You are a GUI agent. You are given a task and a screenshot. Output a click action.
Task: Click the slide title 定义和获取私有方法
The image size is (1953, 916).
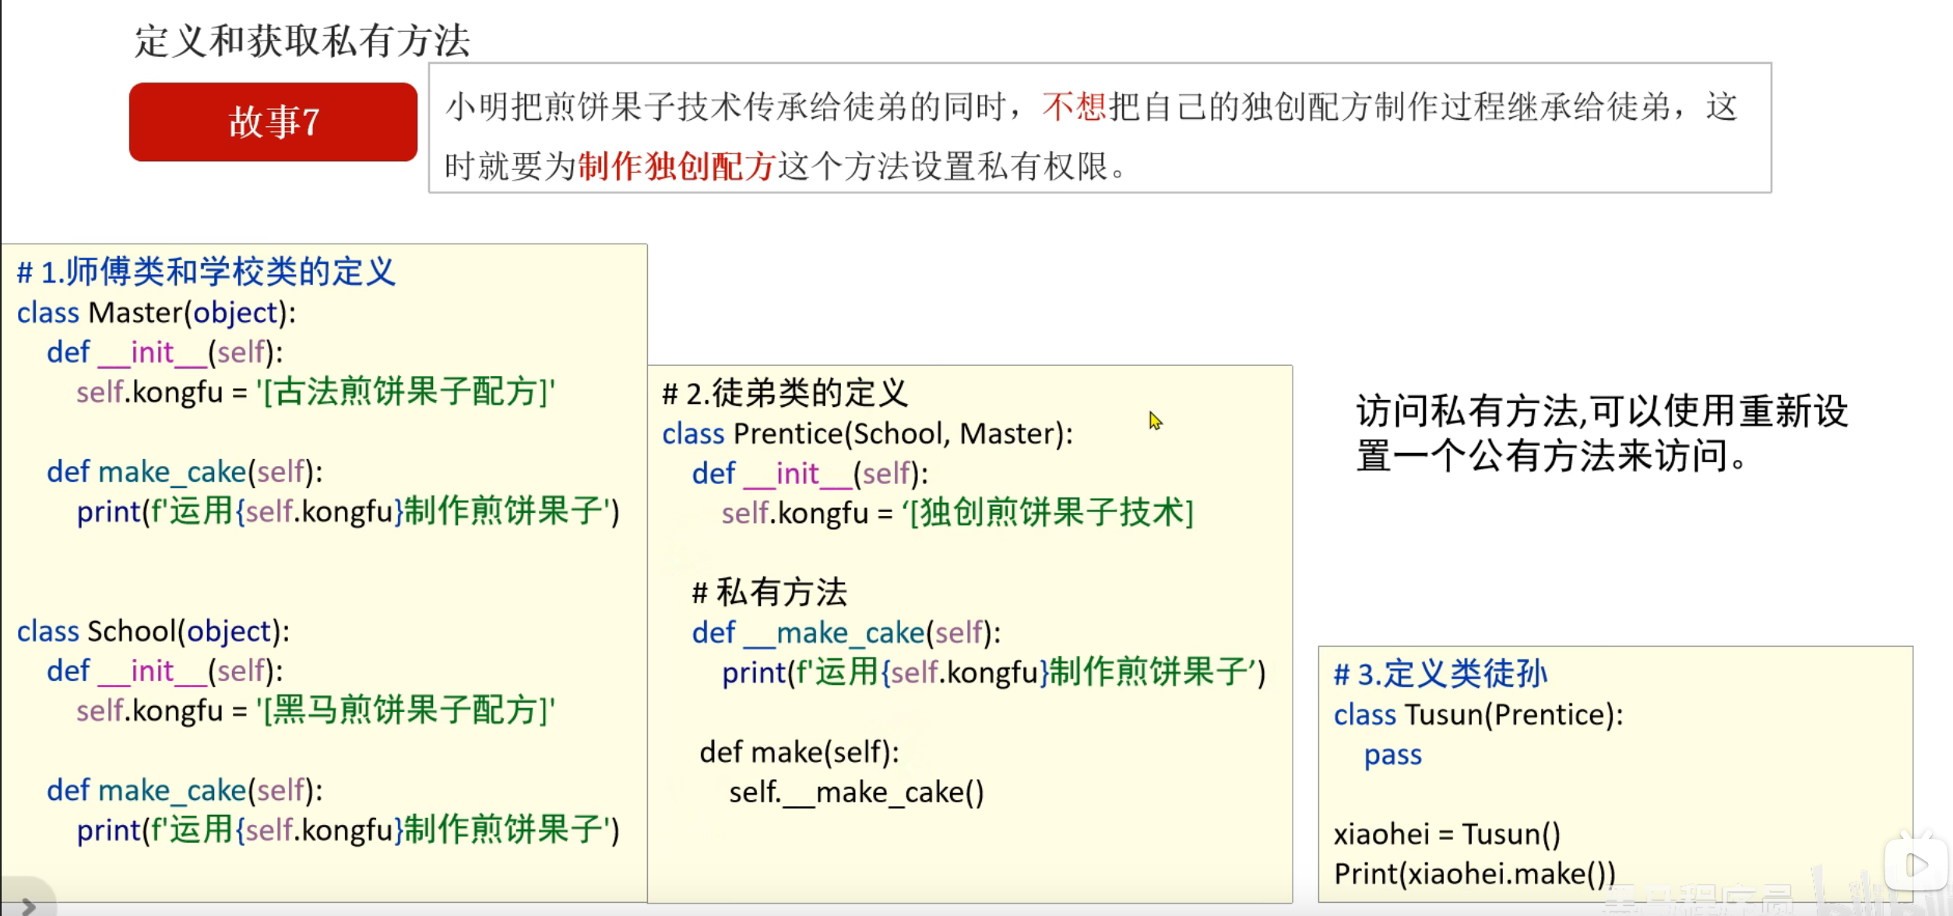302,40
